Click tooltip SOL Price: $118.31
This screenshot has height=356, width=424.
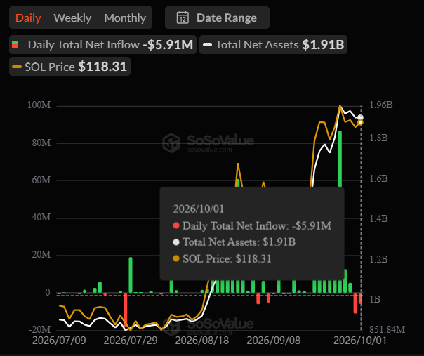click(x=222, y=258)
